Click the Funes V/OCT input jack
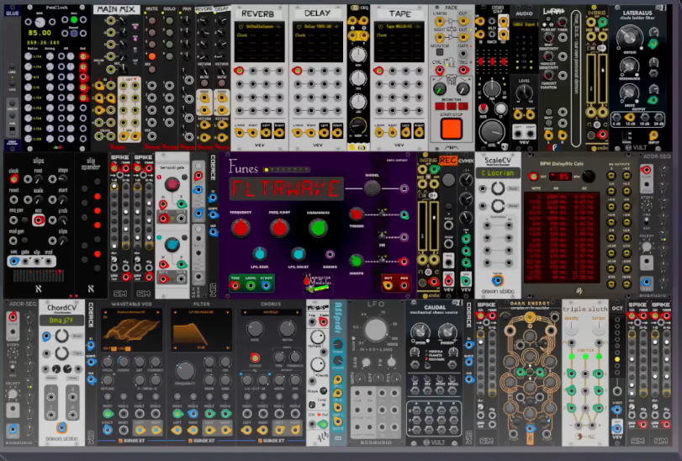Screen dimensions: 682x461 pyautogui.click(x=267, y=286)
